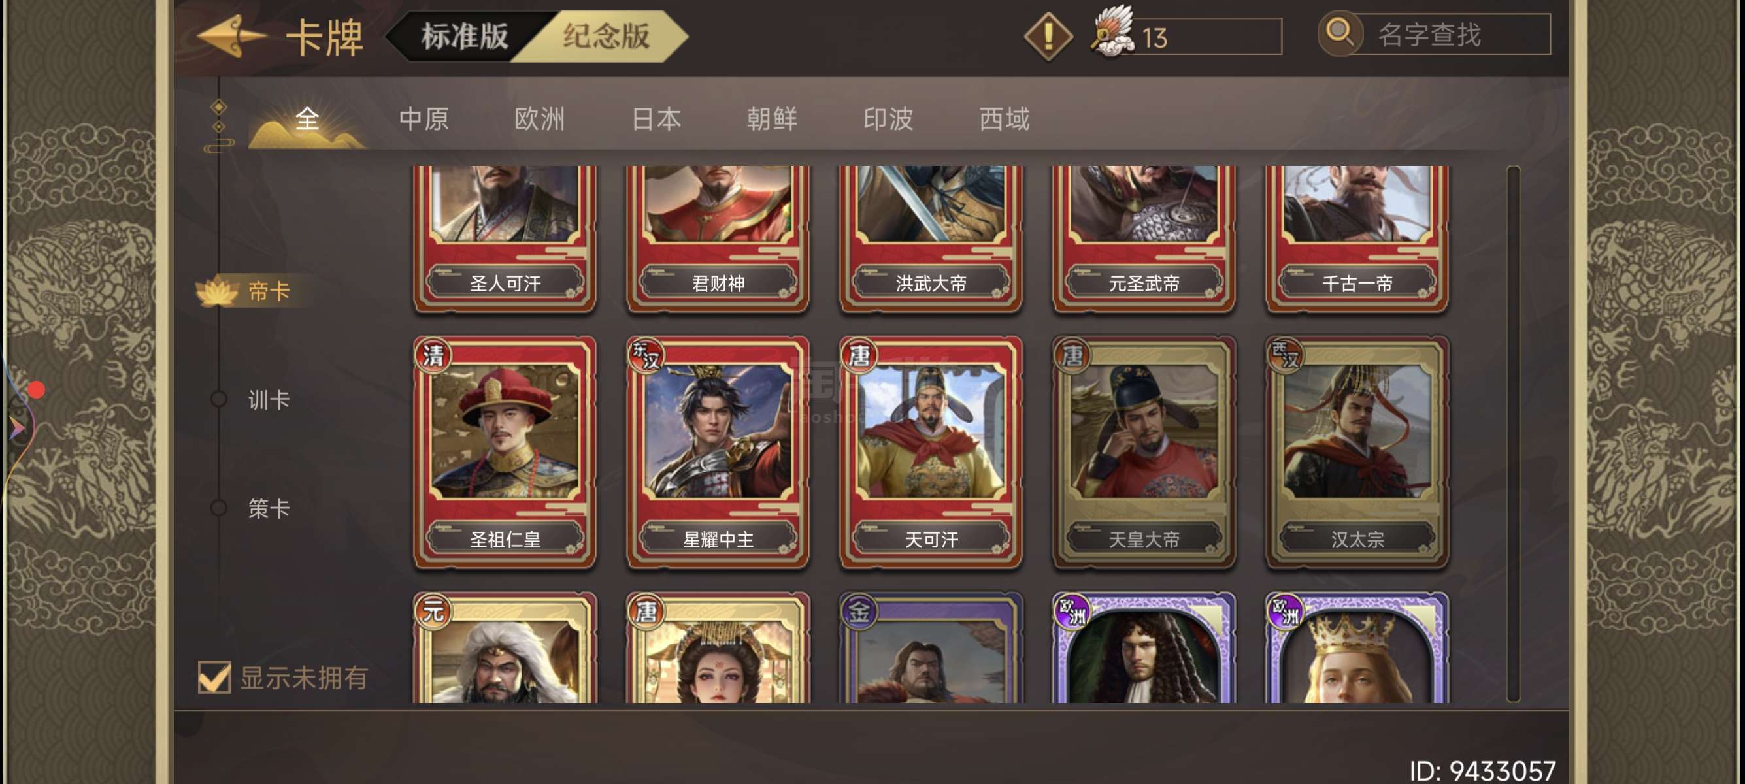
Task: Tap the diamond exclamation info icon
Action: pos(1047,36)
